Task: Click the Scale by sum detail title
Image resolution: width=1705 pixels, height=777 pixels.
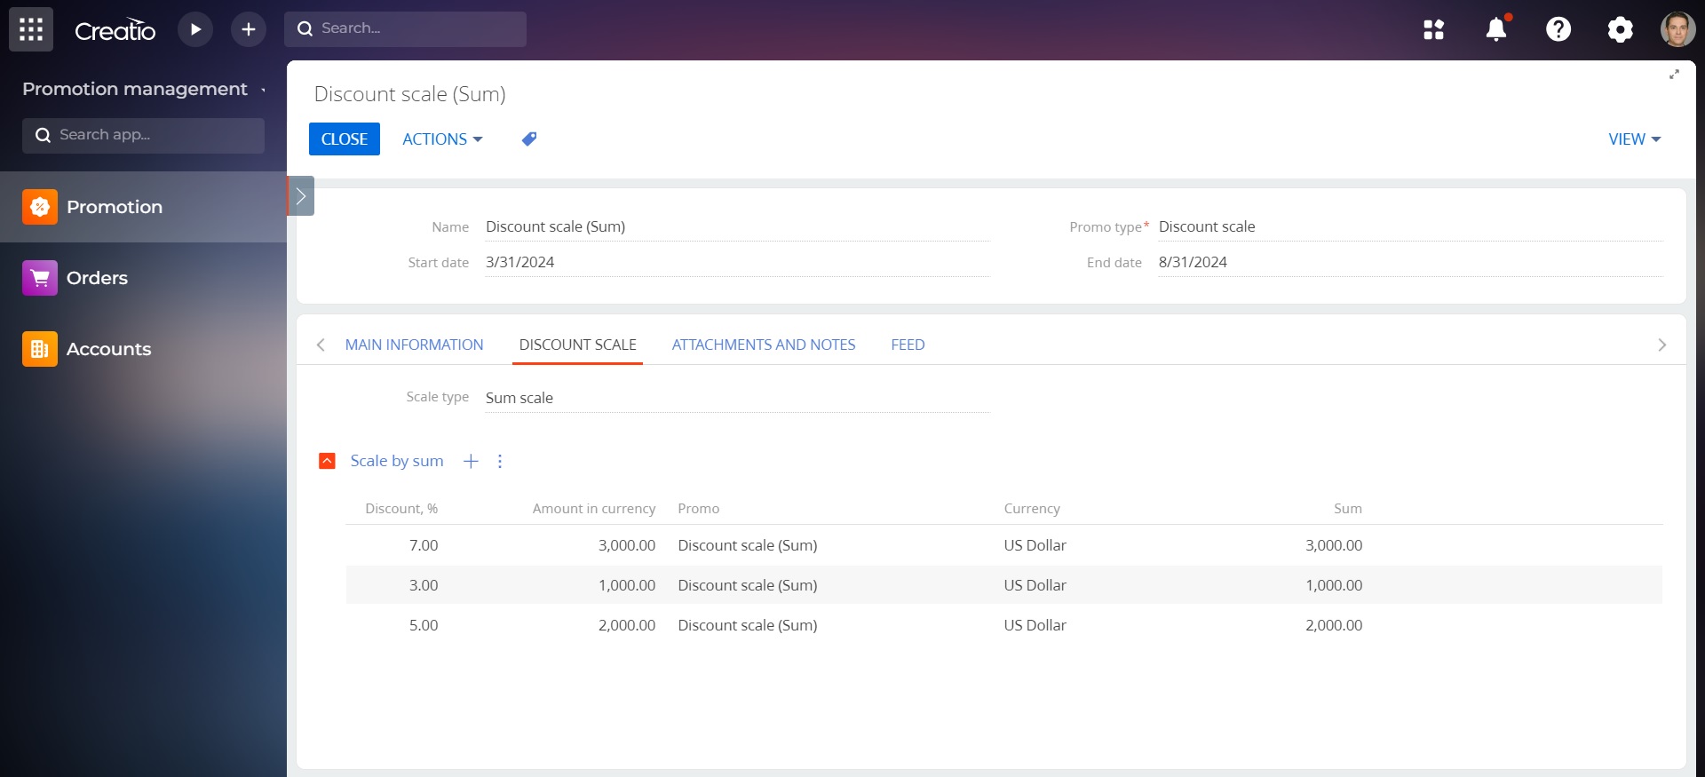Action: click(x=397, y=461)
